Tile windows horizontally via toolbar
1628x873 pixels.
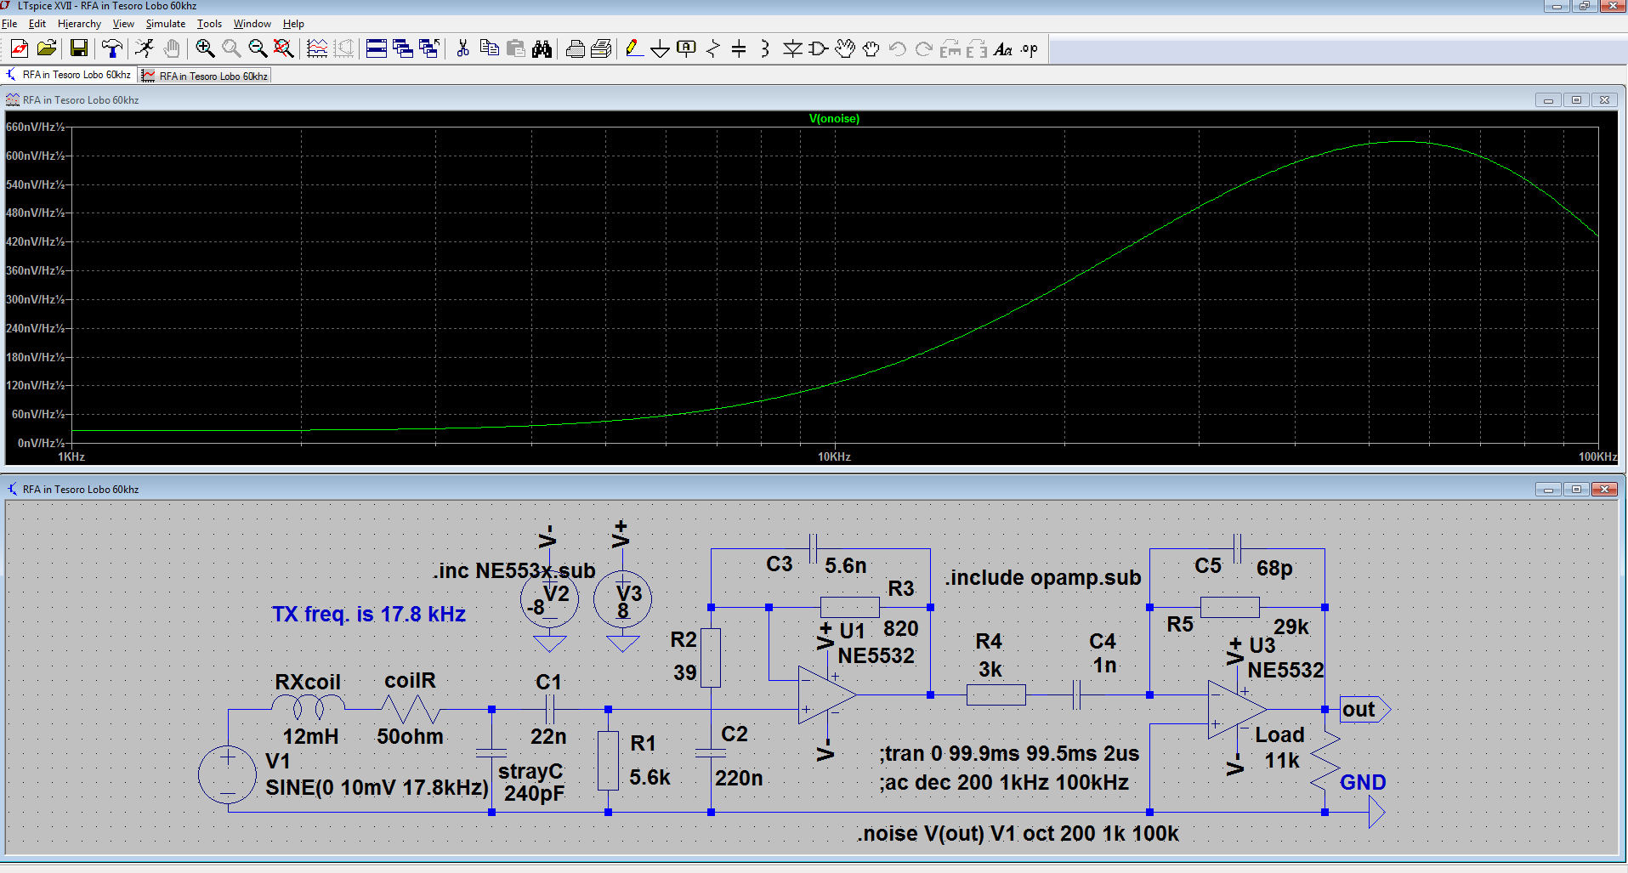pyautogui.click(x=376, y=48)
